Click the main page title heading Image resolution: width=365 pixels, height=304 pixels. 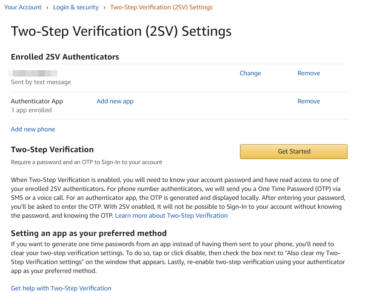[121, 31]
